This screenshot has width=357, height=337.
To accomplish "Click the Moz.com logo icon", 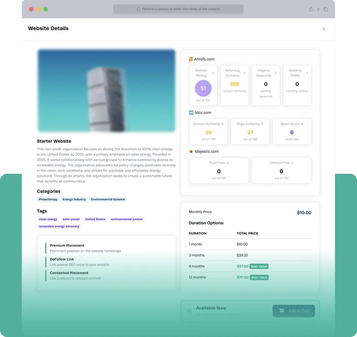I will 191,113.
